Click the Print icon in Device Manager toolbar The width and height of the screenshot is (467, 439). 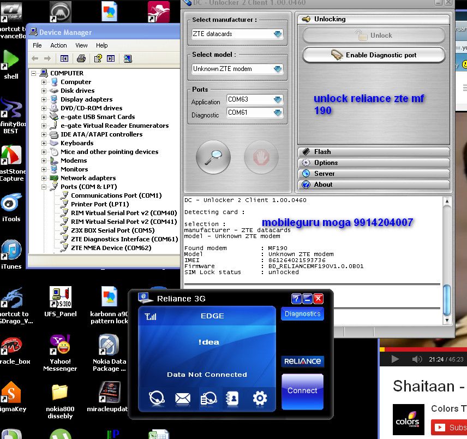(81, 58)
